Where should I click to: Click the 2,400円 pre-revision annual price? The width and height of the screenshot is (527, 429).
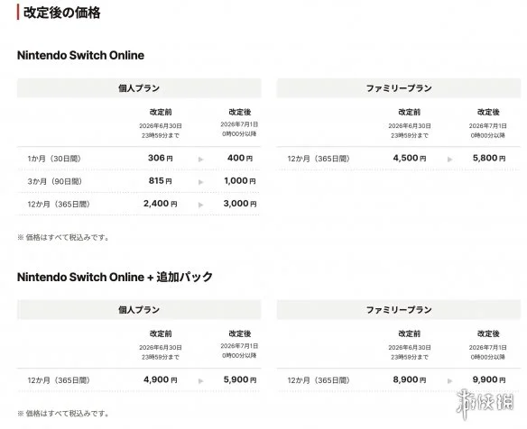point(161,204)
